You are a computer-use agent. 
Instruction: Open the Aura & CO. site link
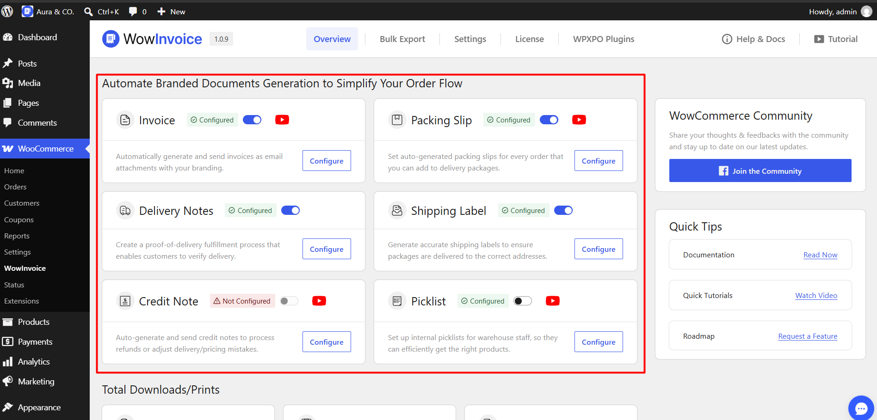(48, 12)
